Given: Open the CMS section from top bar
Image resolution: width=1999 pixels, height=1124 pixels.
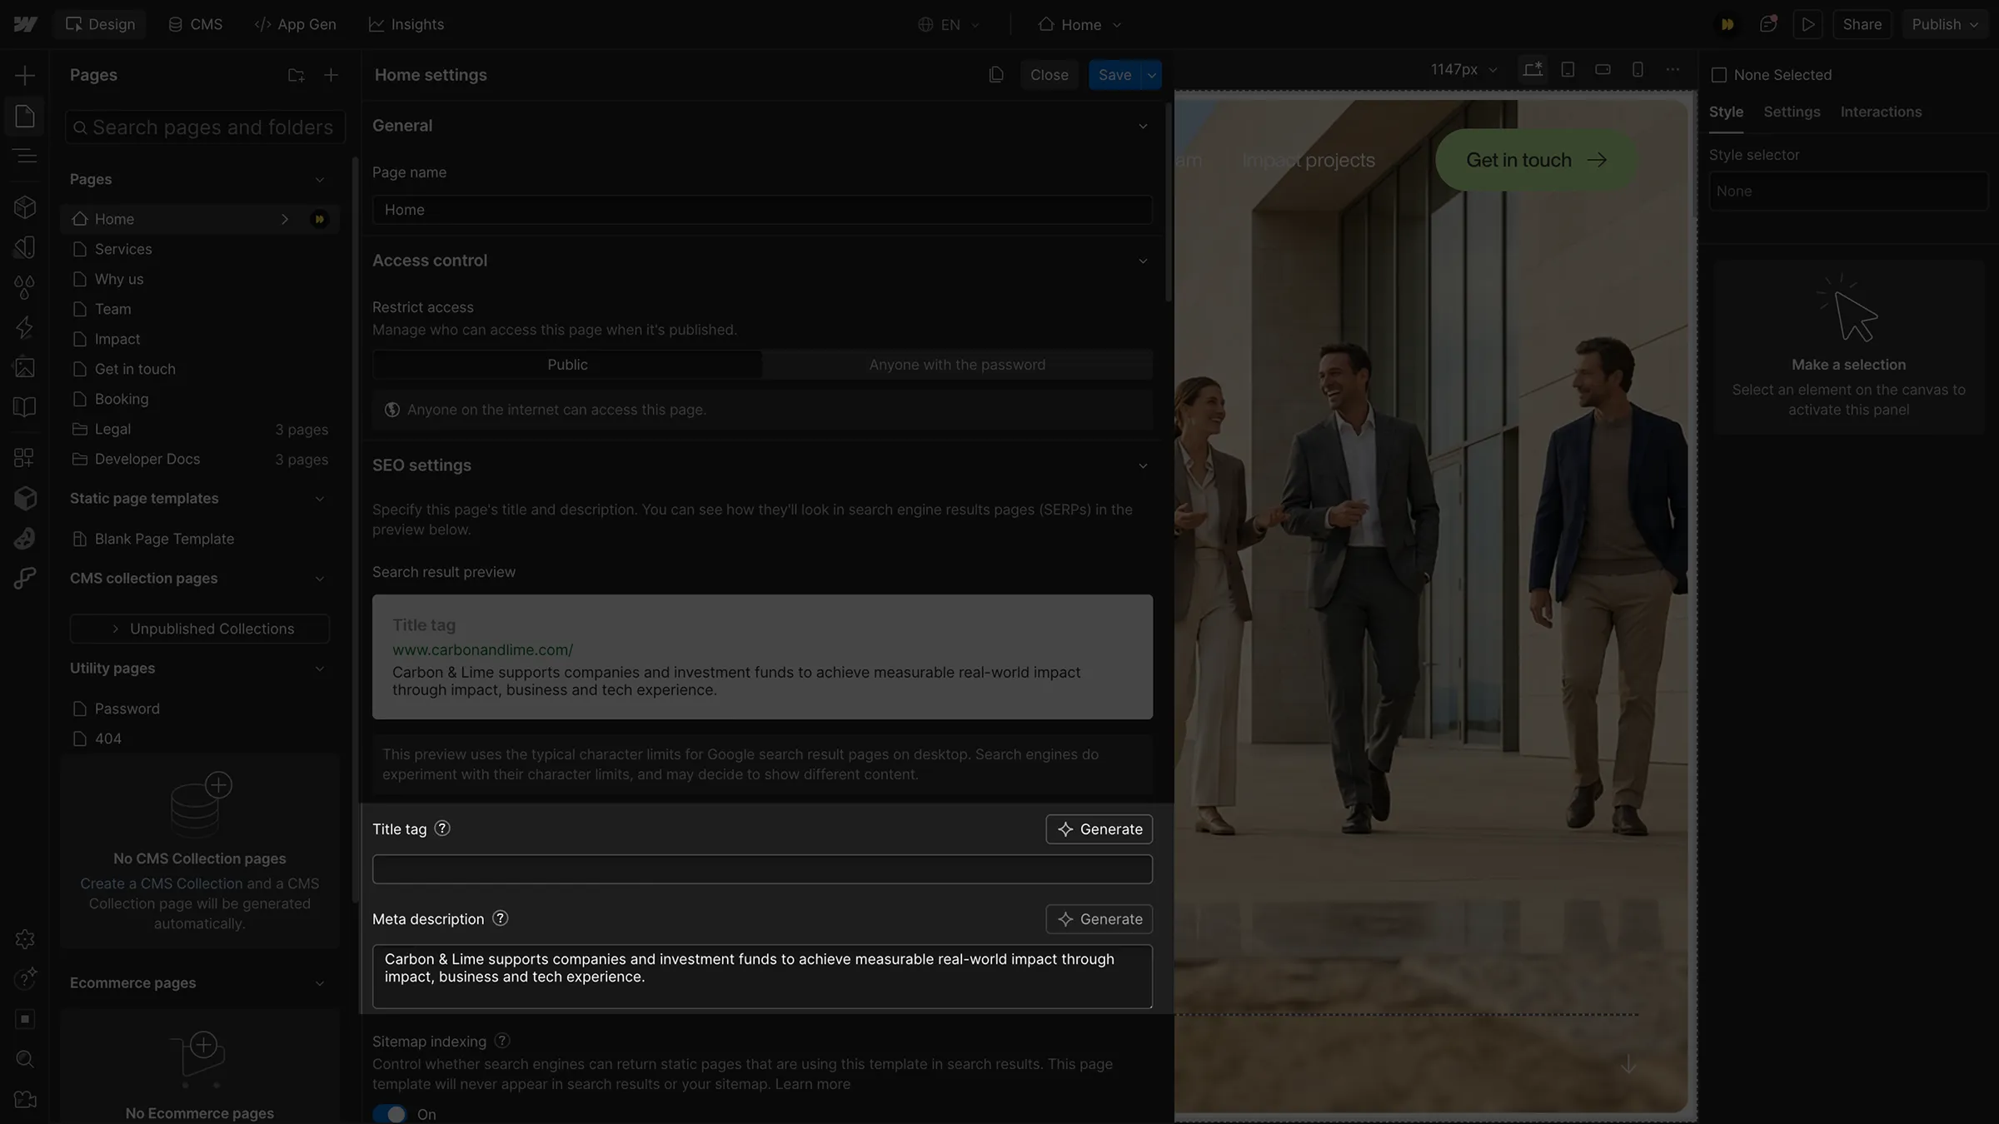Looking at the screenshot, I should coord(195,23).
